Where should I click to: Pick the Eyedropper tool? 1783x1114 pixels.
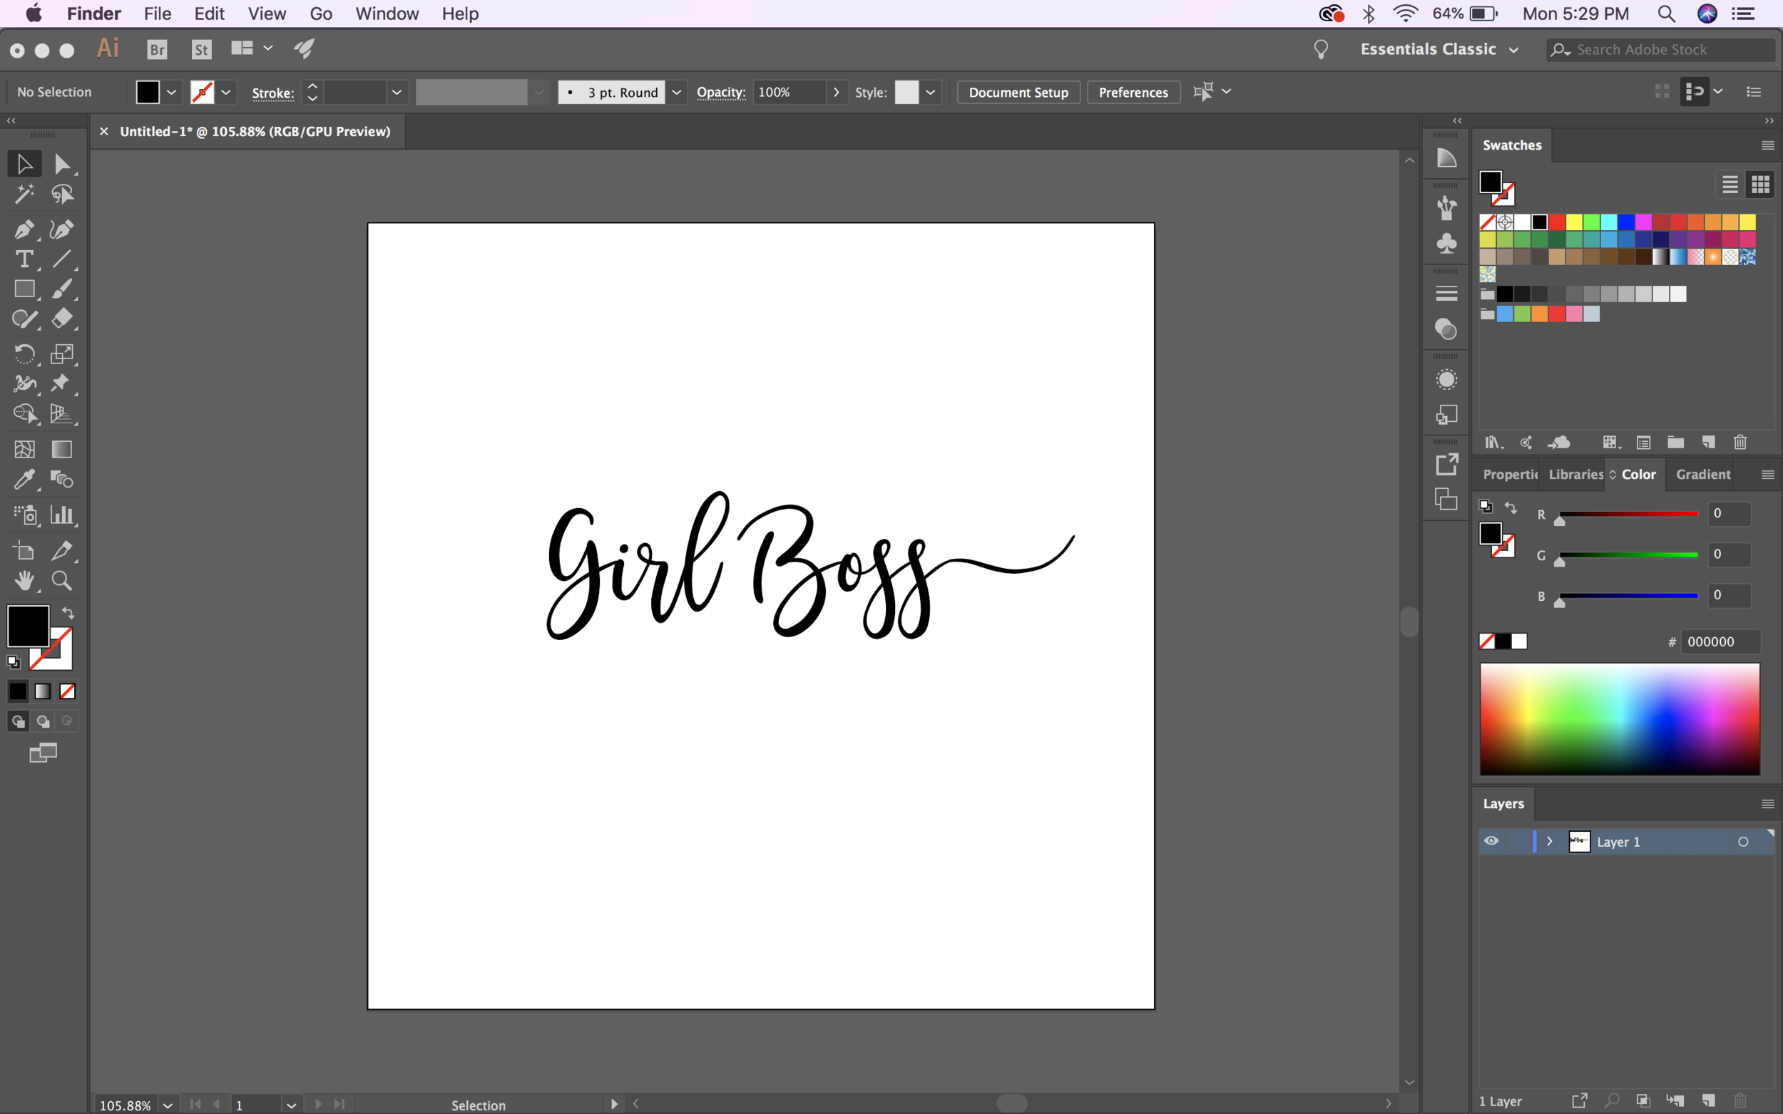point(24,480)
